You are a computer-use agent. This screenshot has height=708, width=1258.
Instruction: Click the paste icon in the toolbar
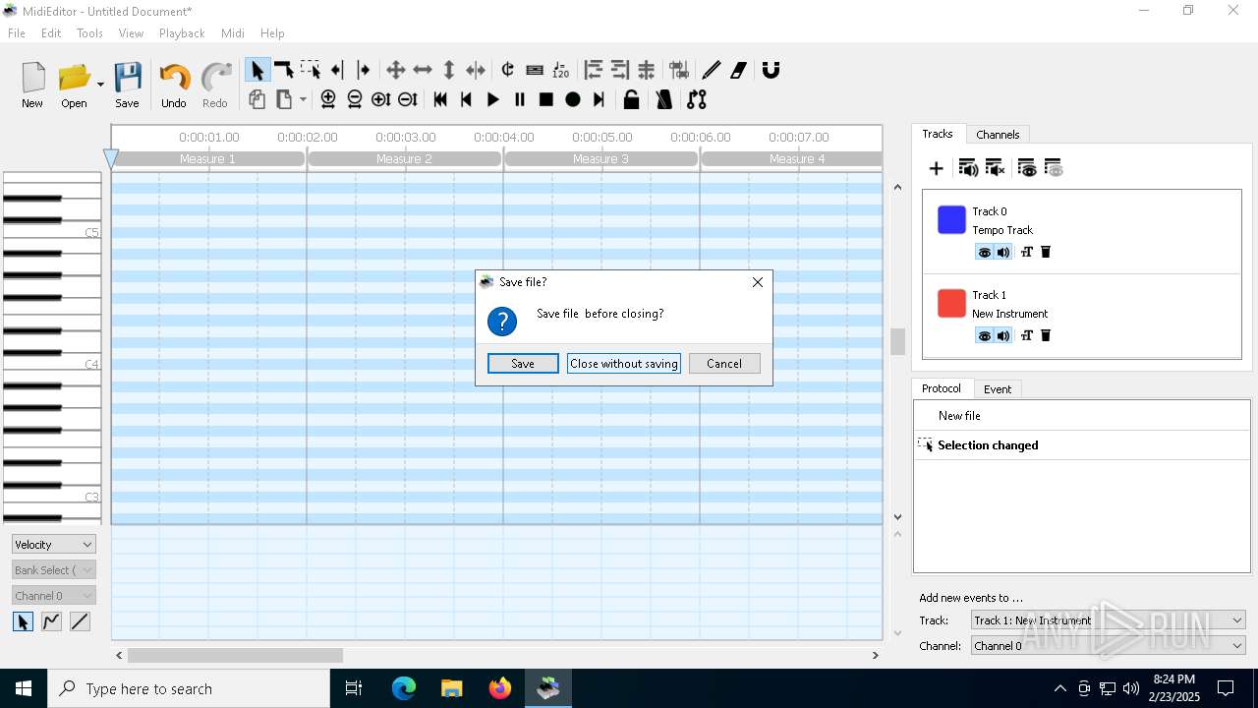284,99
